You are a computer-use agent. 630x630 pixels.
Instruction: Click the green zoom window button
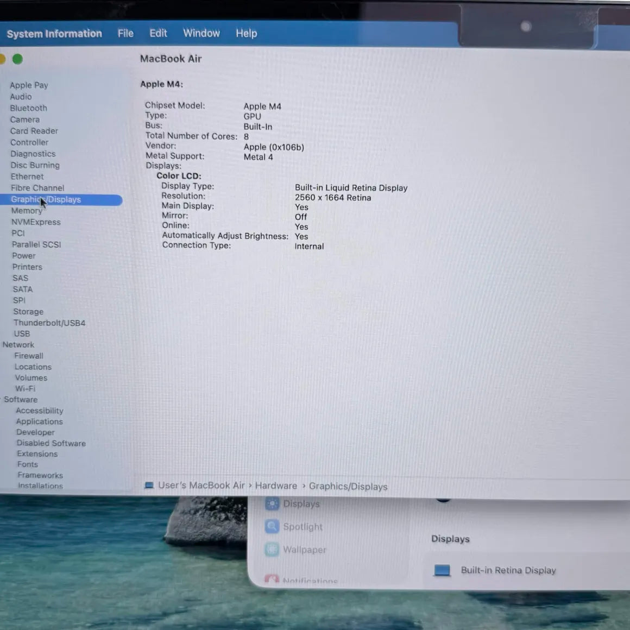pos(18,59)
